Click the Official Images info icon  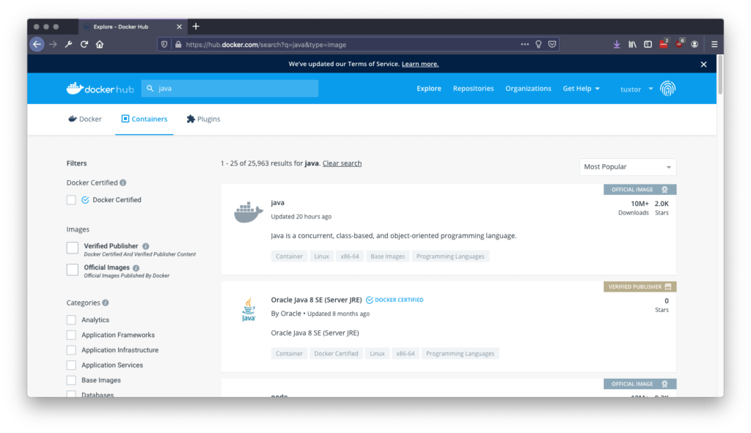(x=136, y=268)
